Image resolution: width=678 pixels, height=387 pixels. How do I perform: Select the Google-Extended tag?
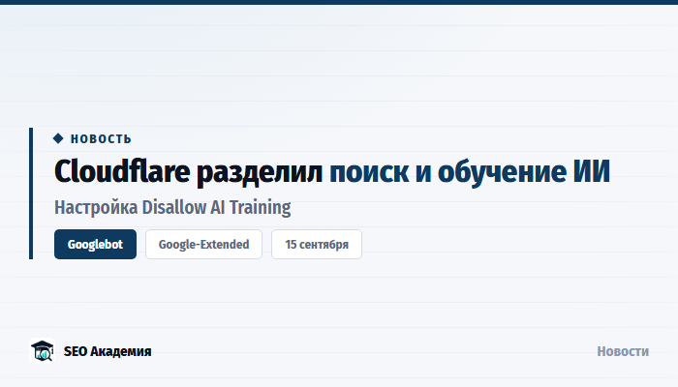(x=203, y=245)
